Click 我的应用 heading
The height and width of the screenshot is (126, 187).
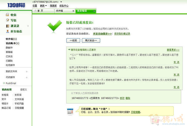click(x=7, y=89)
